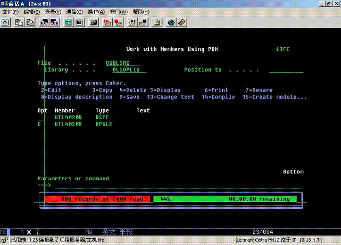Click the Paste toolbar icon
Screen dimensions: 341x245
click(30, 22)
